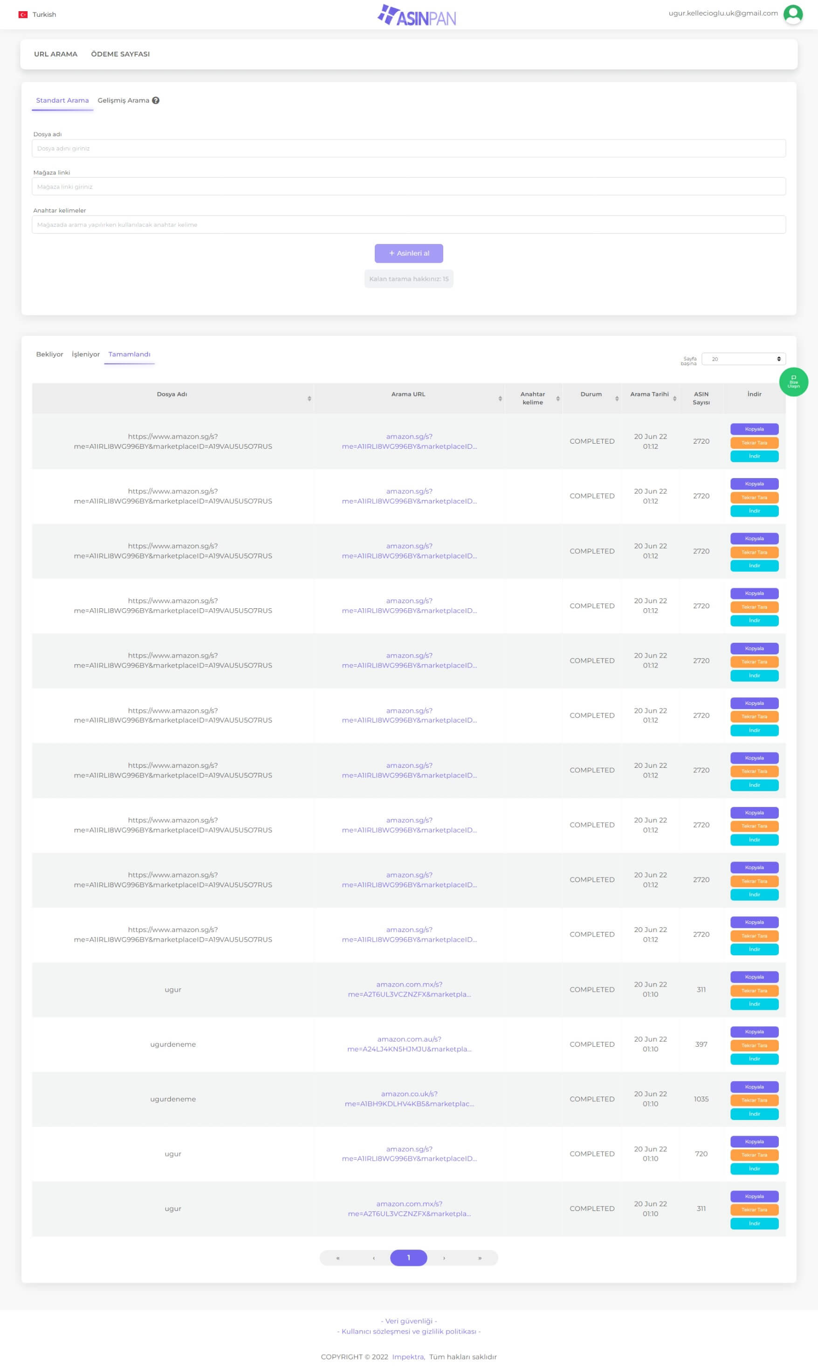The height and width of the screenshot is (1369, 818).
Task: Open URL ARAMA menu item
Action: tap(55, 54)
